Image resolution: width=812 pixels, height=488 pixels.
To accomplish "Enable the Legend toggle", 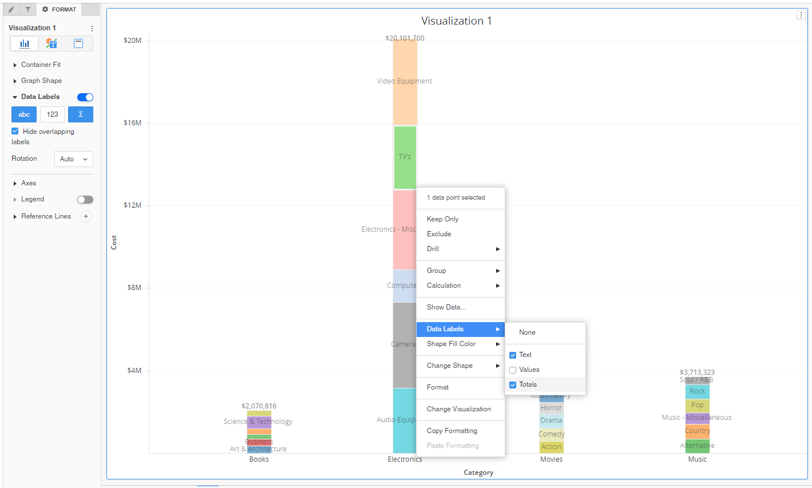I will 85,200.
